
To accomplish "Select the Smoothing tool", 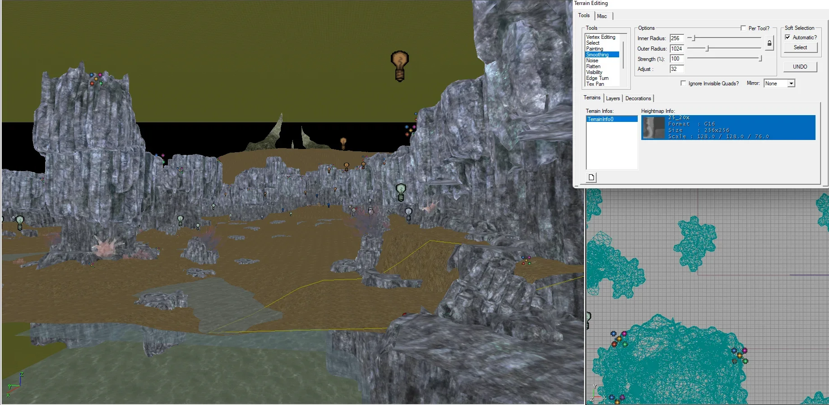I will 602,55.
